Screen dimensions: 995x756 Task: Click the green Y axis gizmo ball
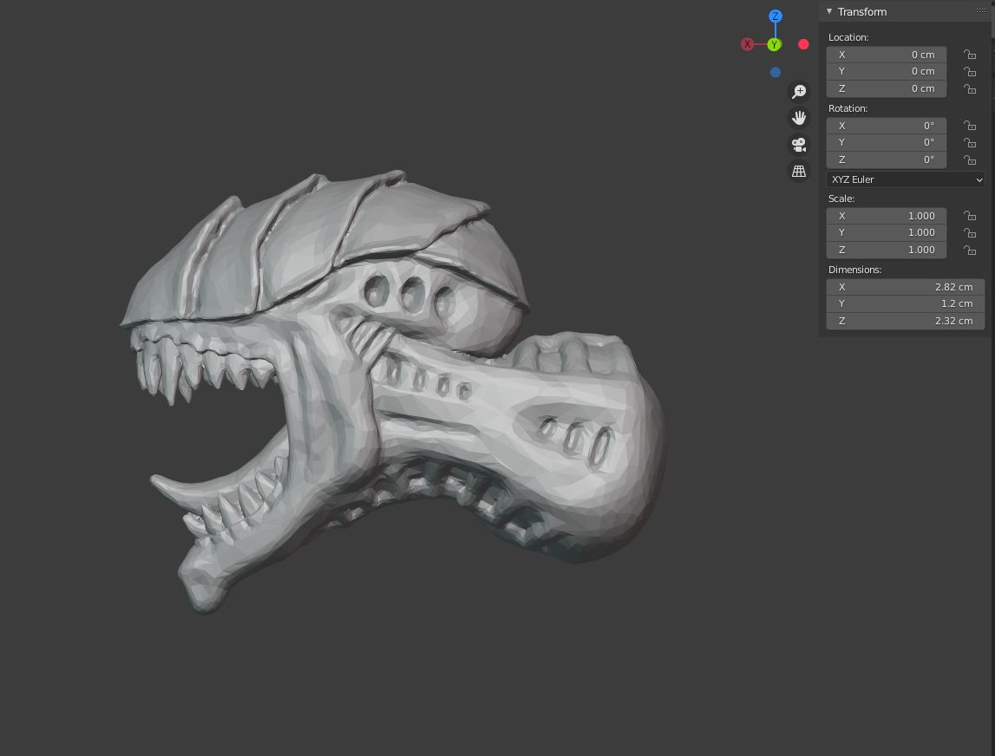[774, 44]
